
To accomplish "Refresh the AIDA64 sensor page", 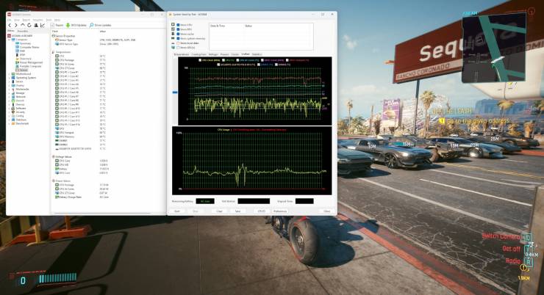I will coord(29,25).
